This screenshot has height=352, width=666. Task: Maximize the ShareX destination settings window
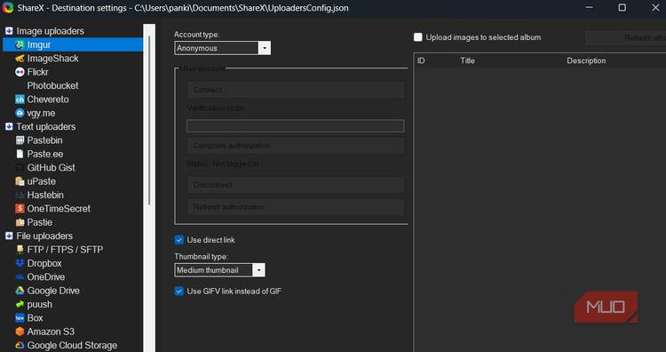click(622, 8)
